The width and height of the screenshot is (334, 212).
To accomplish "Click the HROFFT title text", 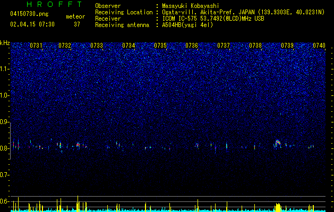I will [x=54, y=4].
